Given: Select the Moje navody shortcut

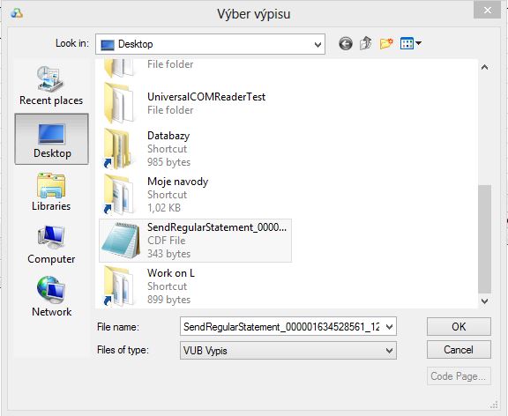Looking at the screenshot, I should (195, 194).
